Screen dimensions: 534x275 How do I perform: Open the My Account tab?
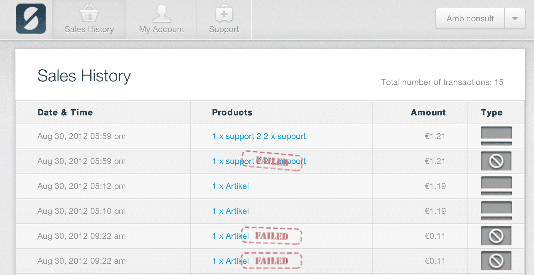pos(162,20)
